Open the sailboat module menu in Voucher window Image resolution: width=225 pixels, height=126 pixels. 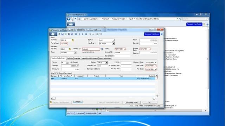(53, 34)
